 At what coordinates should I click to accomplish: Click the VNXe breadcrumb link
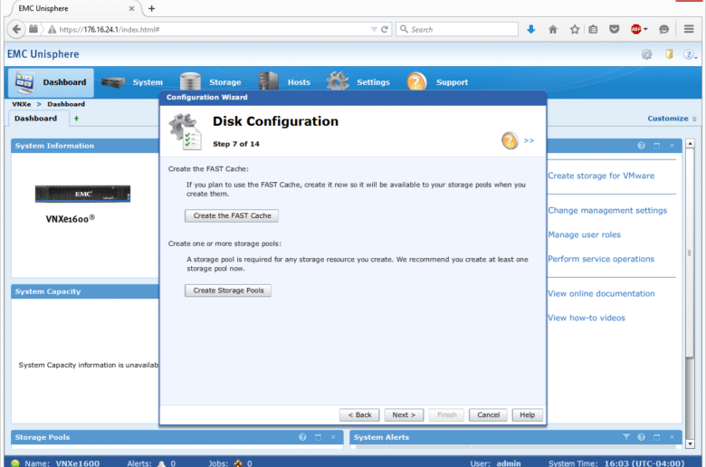(x=21, y=104)
